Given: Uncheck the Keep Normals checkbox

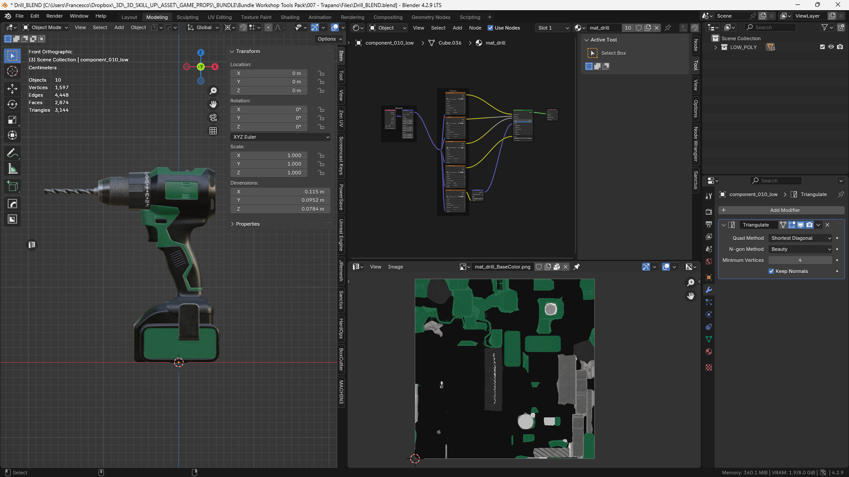Looking at the screenshot, I should pyautogui.click(x=771, y=271).
